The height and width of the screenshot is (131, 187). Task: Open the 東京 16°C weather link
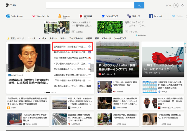point(14,38)
